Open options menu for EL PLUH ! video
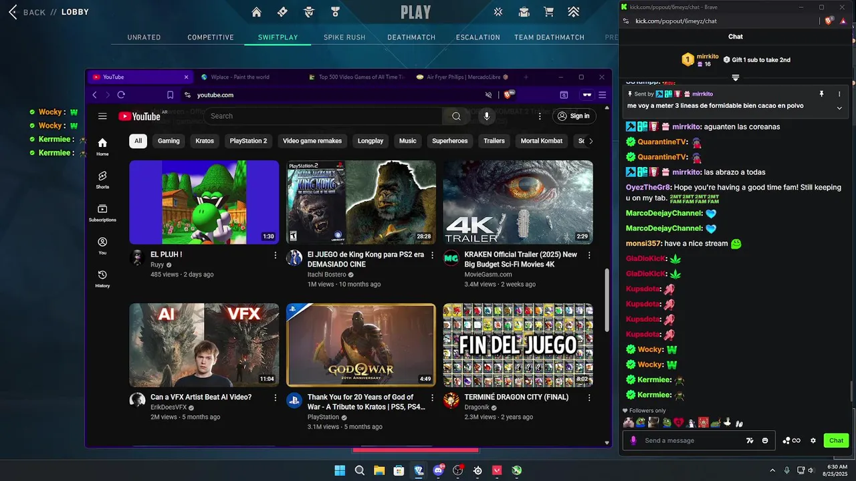The width and height of the screenshot is (856, 481). (x=275, y=255)
